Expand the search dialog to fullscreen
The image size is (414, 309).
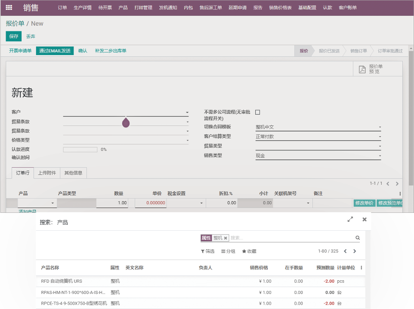point(350,219)
